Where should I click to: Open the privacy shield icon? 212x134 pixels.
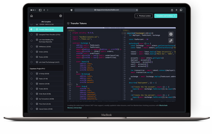(x=72, y=10)
